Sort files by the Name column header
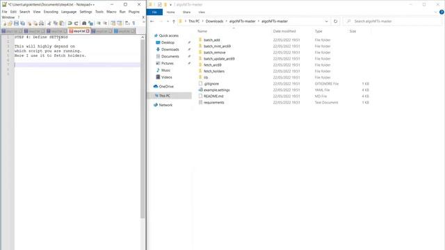This screenshot has width=445, height=250. (202, 31)
